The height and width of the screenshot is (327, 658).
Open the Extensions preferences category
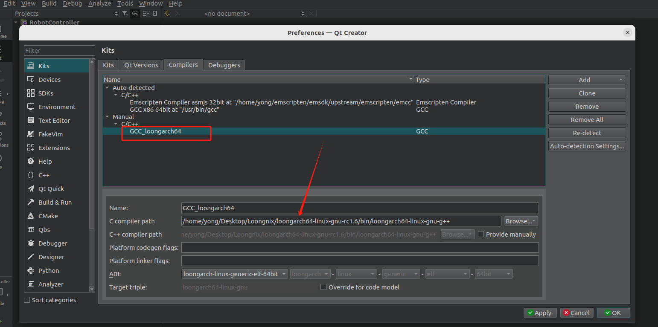tap(56, 148)
